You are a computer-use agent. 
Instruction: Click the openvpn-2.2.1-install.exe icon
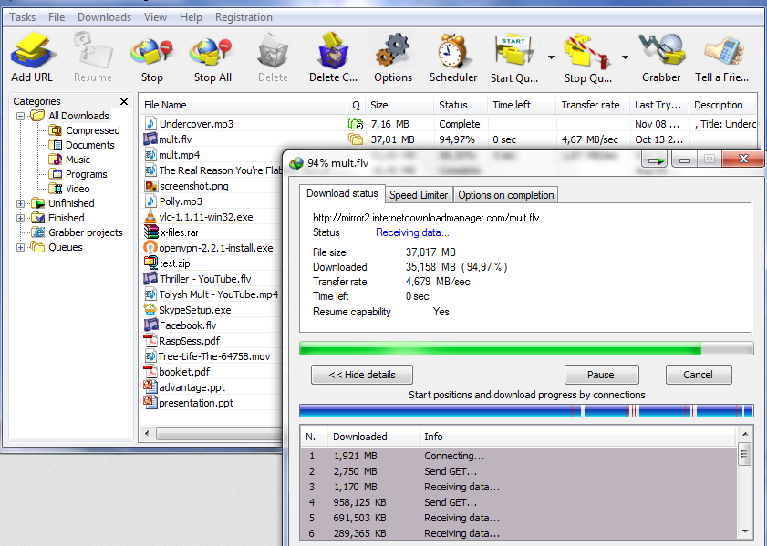click(150, 247)
